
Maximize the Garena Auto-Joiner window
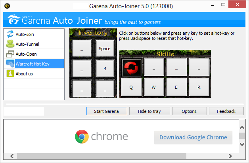click(x=223, y=5)
